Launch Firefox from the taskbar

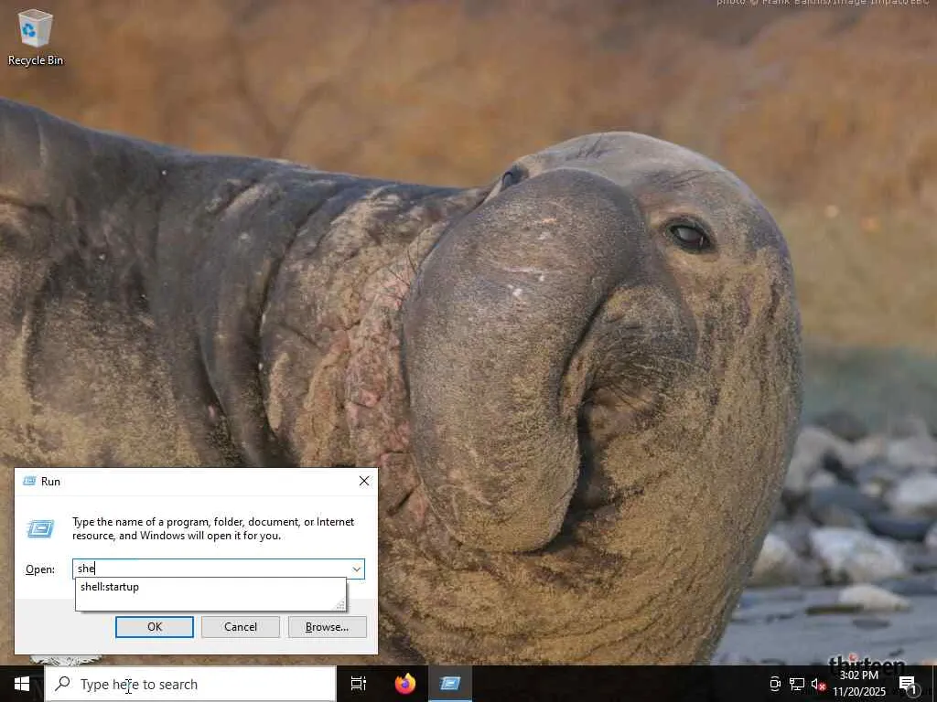tap(405, 684)
